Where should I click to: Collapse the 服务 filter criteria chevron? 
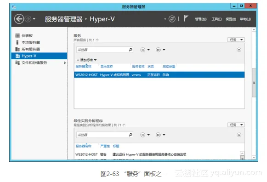pyautogui.click(x=239, y=50)
